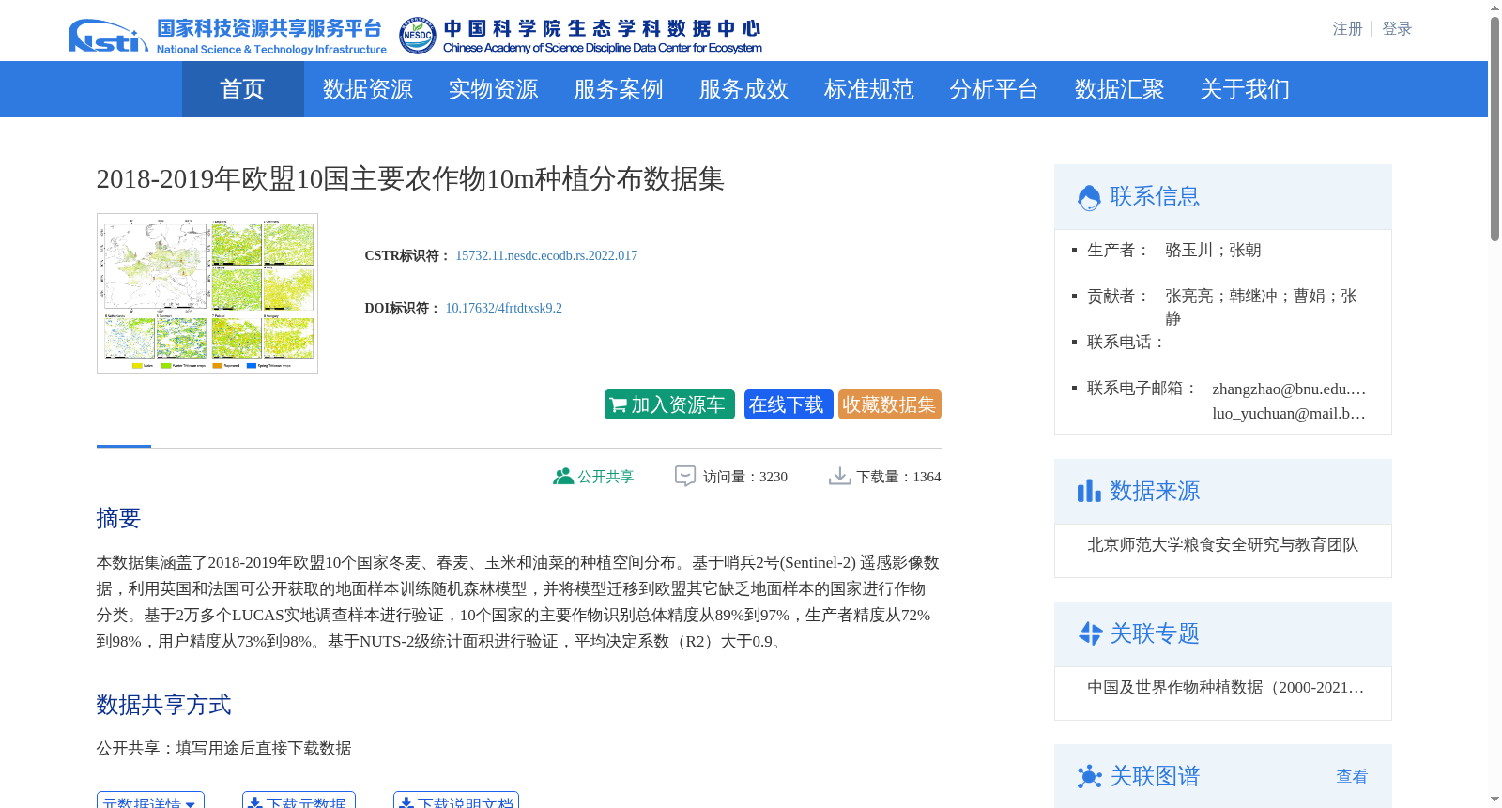Go to 实物资源 in navigation bar

[493, 89]
